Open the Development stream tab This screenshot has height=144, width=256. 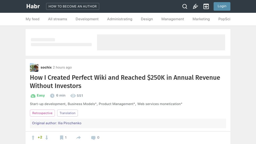pos(87,19)
